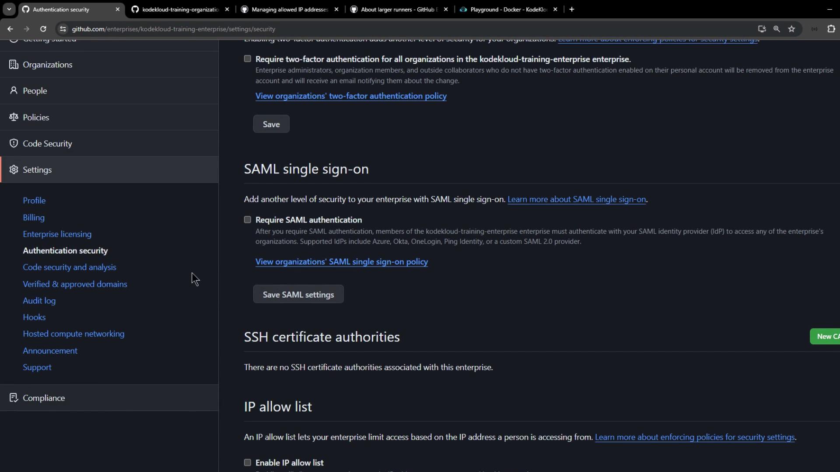840x472 pixels.
Task: Bookmark this page with the star icon
Action: 791,29
